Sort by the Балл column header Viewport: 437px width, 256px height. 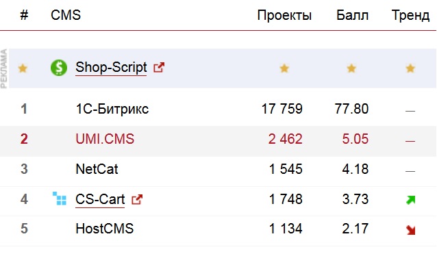click(x=352, y=15)
